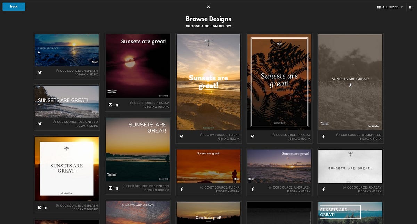The image size is (417, 224).
Task: Click the back button
Action: (14, 7)
